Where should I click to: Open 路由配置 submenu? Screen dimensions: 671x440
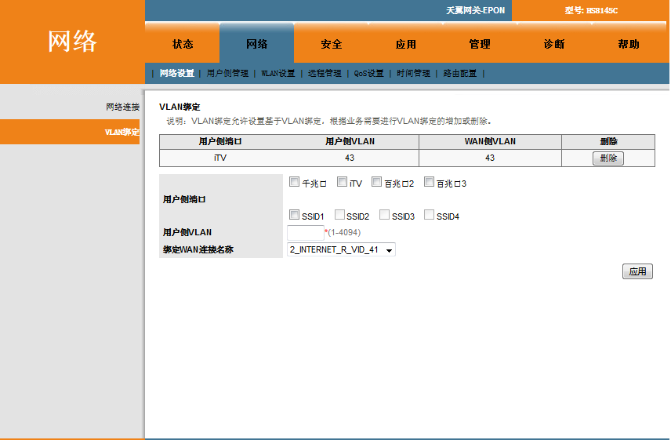pyautogui.click(x=460, y=73)
